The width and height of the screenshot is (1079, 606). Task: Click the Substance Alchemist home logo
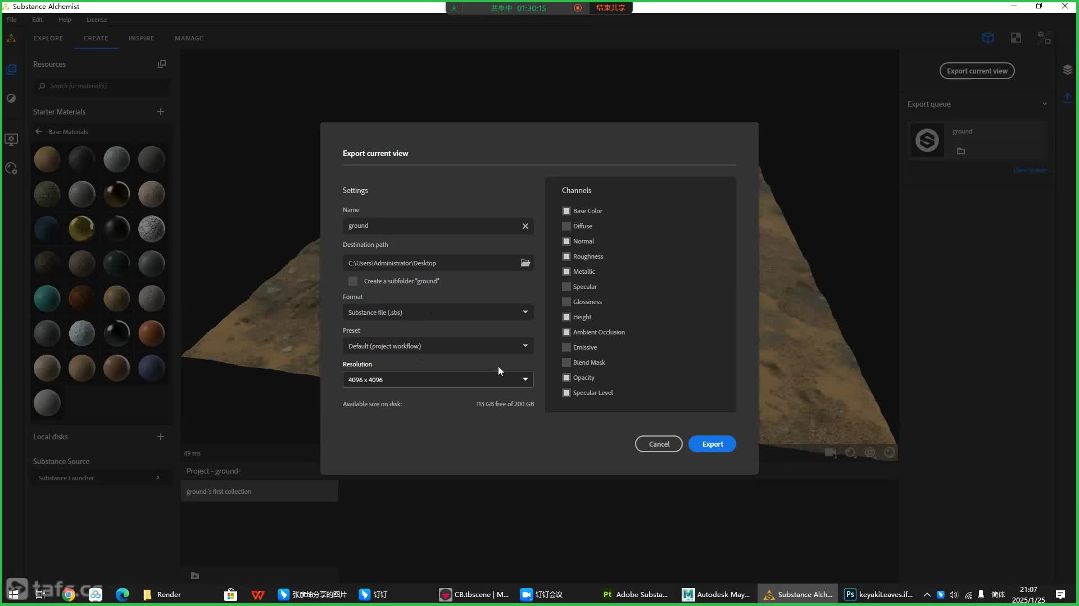tap(11, 38)
